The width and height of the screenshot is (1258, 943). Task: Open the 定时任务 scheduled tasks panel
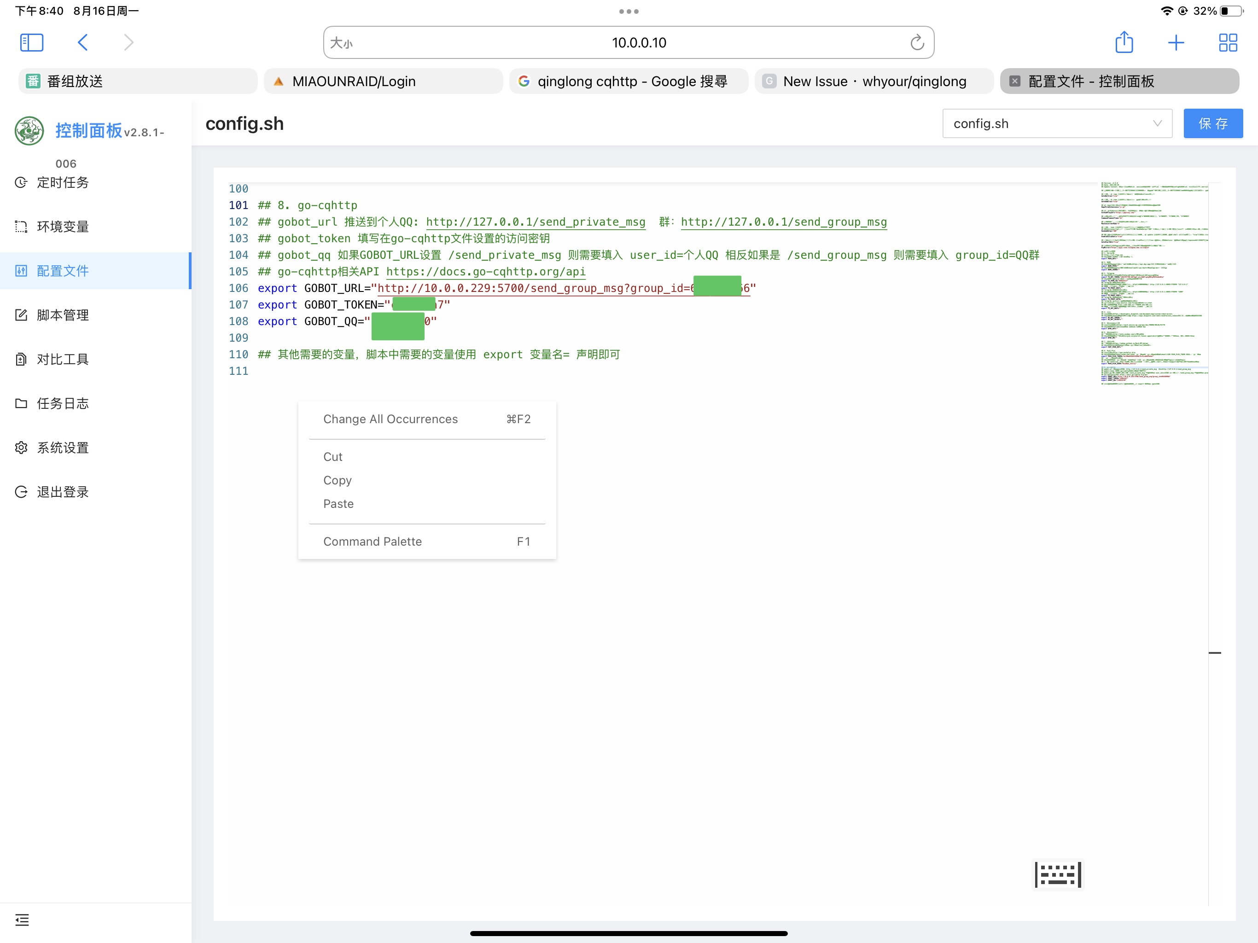coord(63,182)
